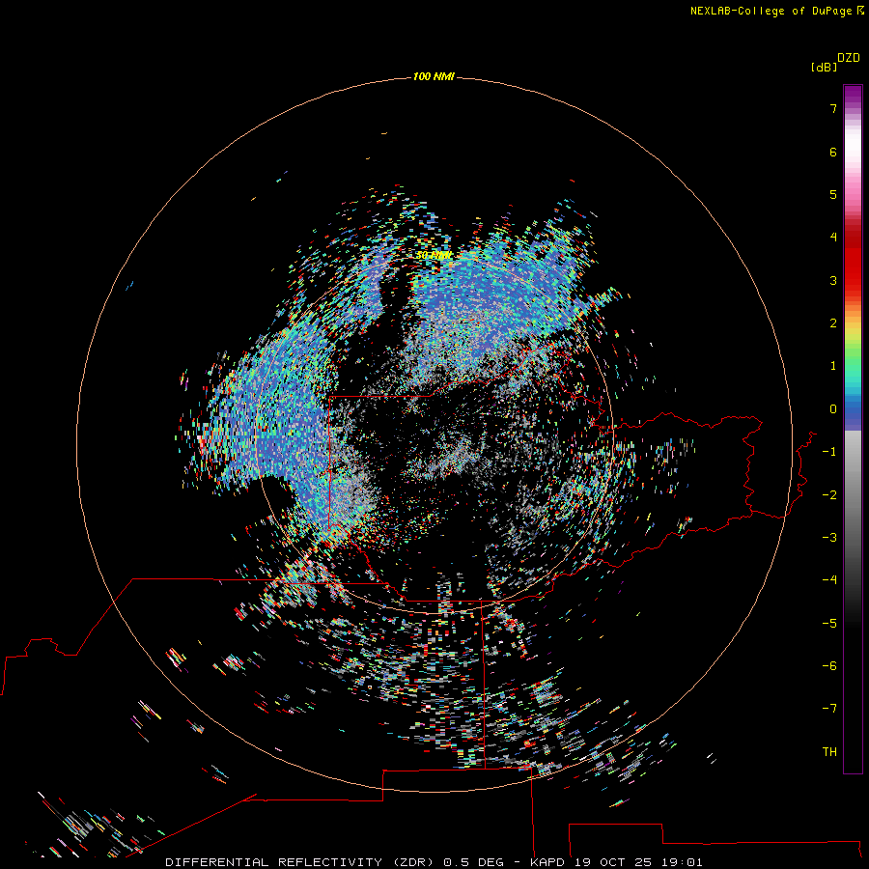Click the KAPD station identifier in the caption

(547, 862)
